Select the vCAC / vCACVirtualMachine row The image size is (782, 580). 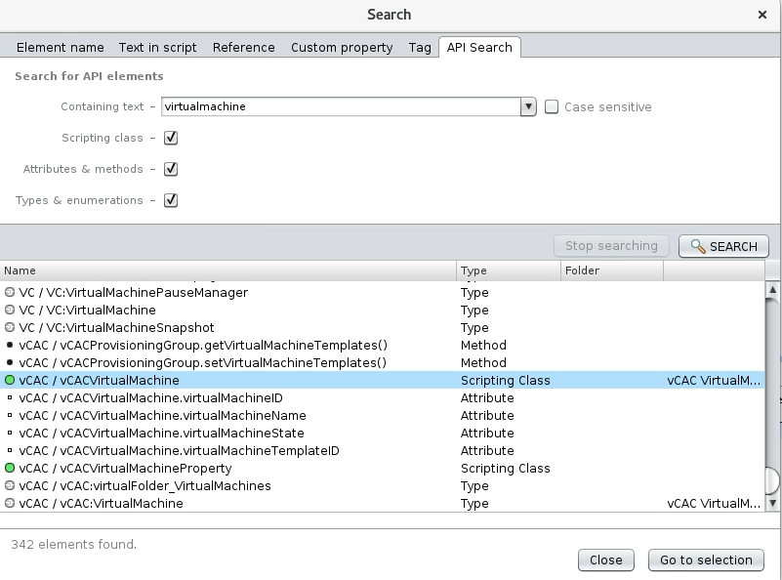(382, 380)
